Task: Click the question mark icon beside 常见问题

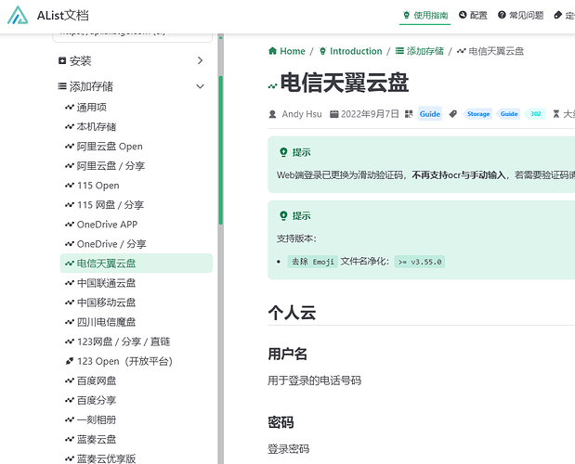Action: (x=502, y=15)
